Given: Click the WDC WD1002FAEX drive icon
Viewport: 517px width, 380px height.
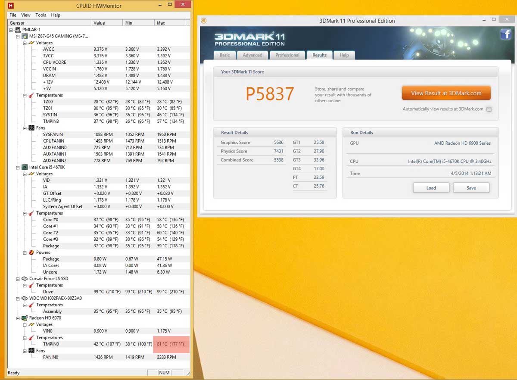Looking at the screenshot, I should tap(25, 298).
